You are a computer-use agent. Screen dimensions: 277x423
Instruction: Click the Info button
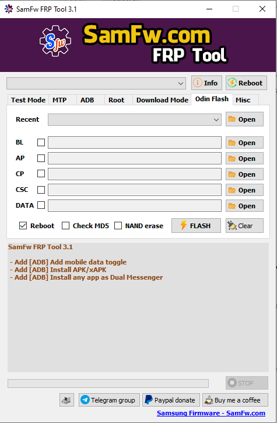206,83
